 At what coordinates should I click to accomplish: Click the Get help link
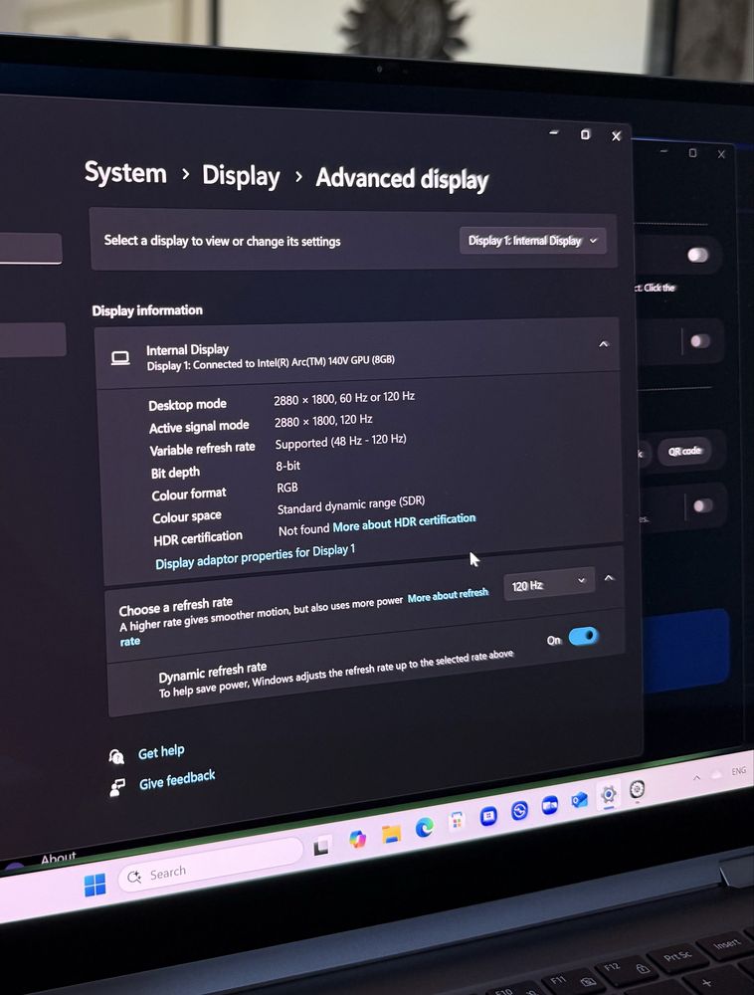click(161, 752)
